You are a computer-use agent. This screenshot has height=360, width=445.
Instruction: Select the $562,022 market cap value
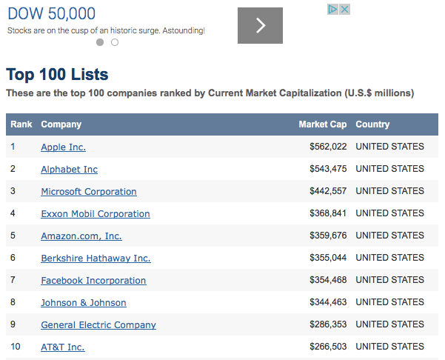[x=328, y=147]
